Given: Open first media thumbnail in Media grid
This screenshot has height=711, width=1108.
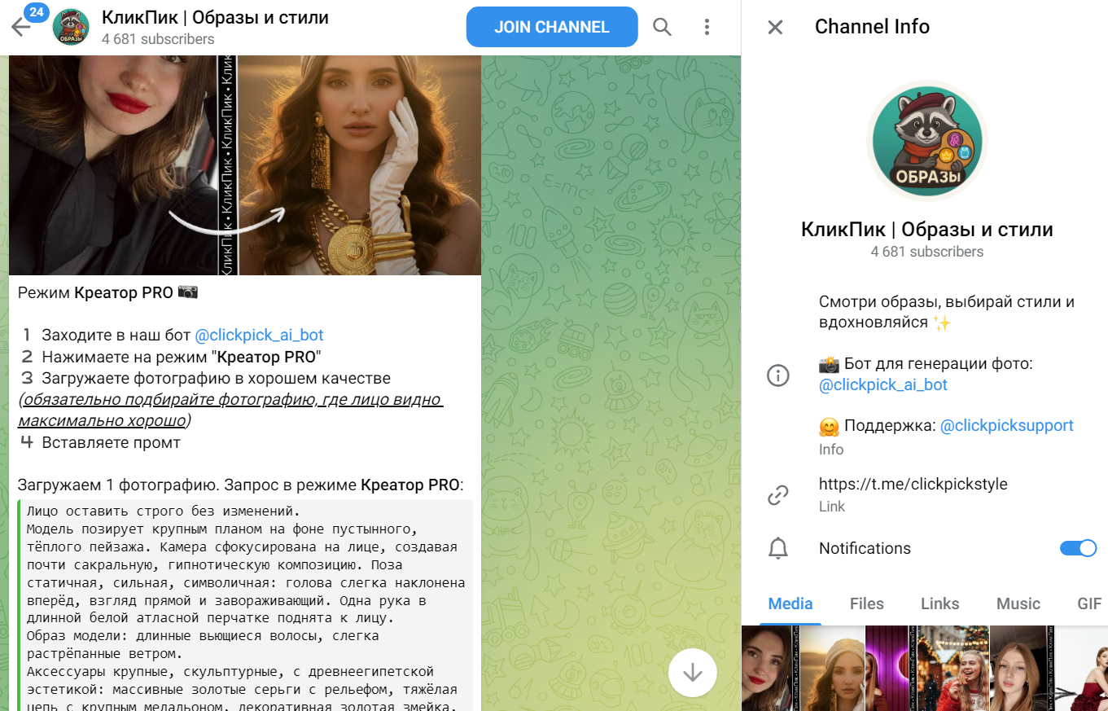Looking at the screenshot, I should point(771,668).
